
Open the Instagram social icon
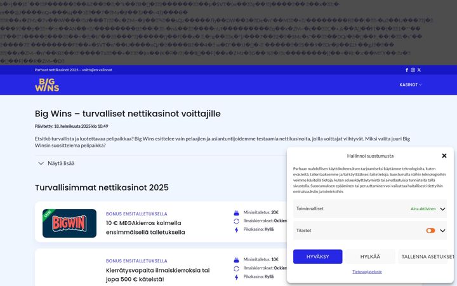point(413,70)
